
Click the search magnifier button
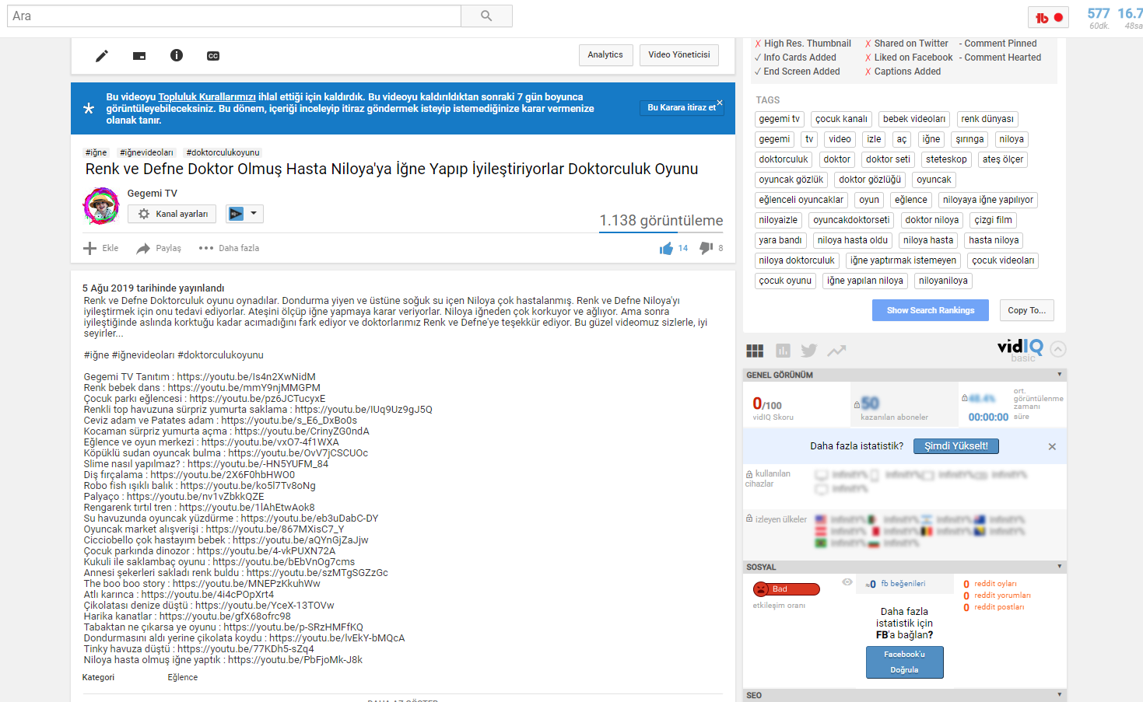(x=486, y=16)
